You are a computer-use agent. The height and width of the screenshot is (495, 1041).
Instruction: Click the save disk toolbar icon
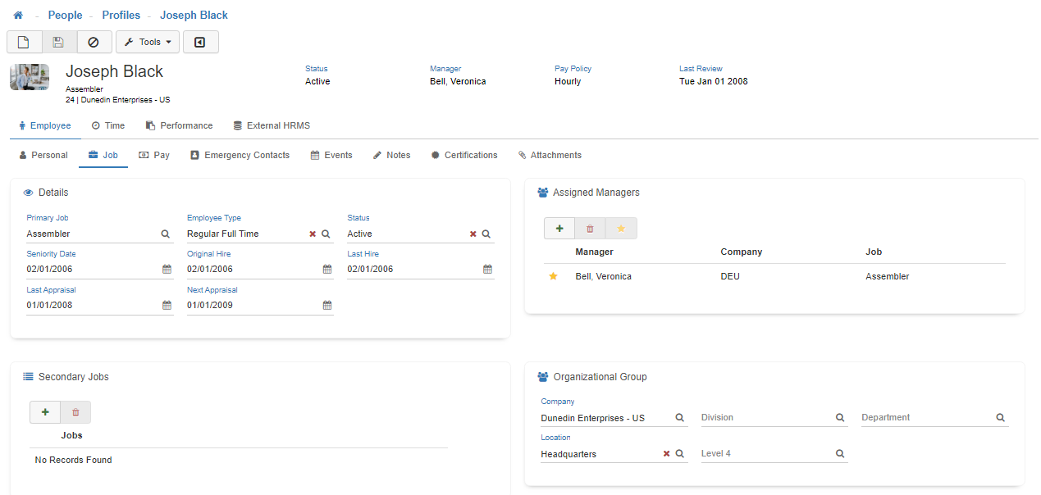click(58, 42)
